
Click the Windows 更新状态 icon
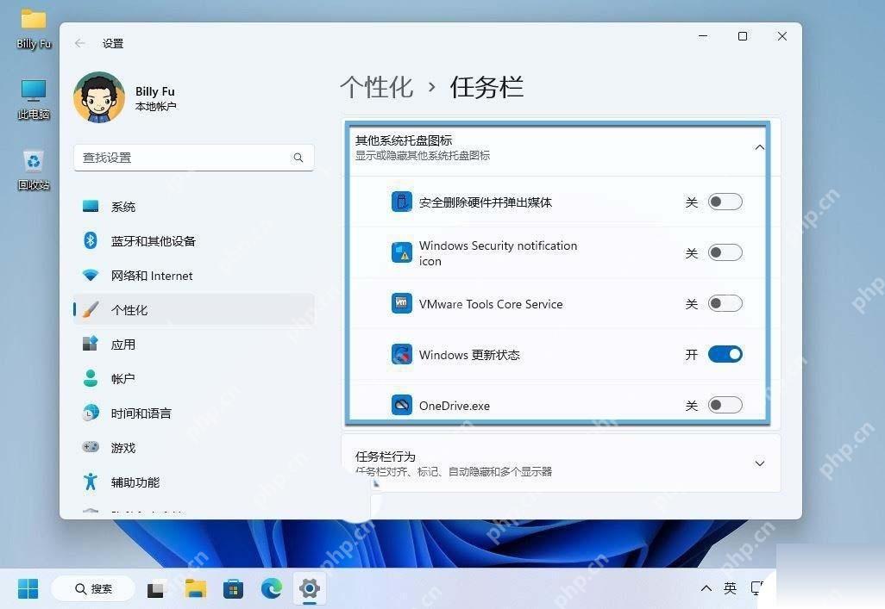coord(401,354)
